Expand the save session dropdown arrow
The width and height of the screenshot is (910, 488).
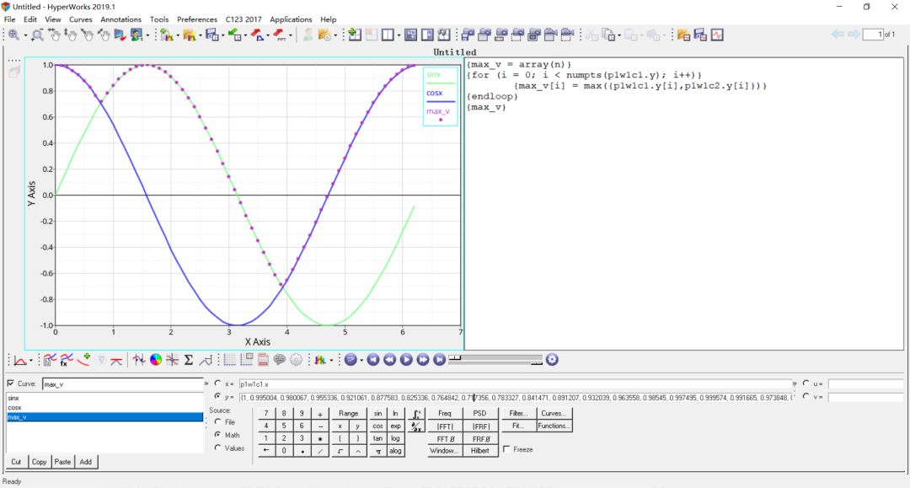click(x=222, y=36)
